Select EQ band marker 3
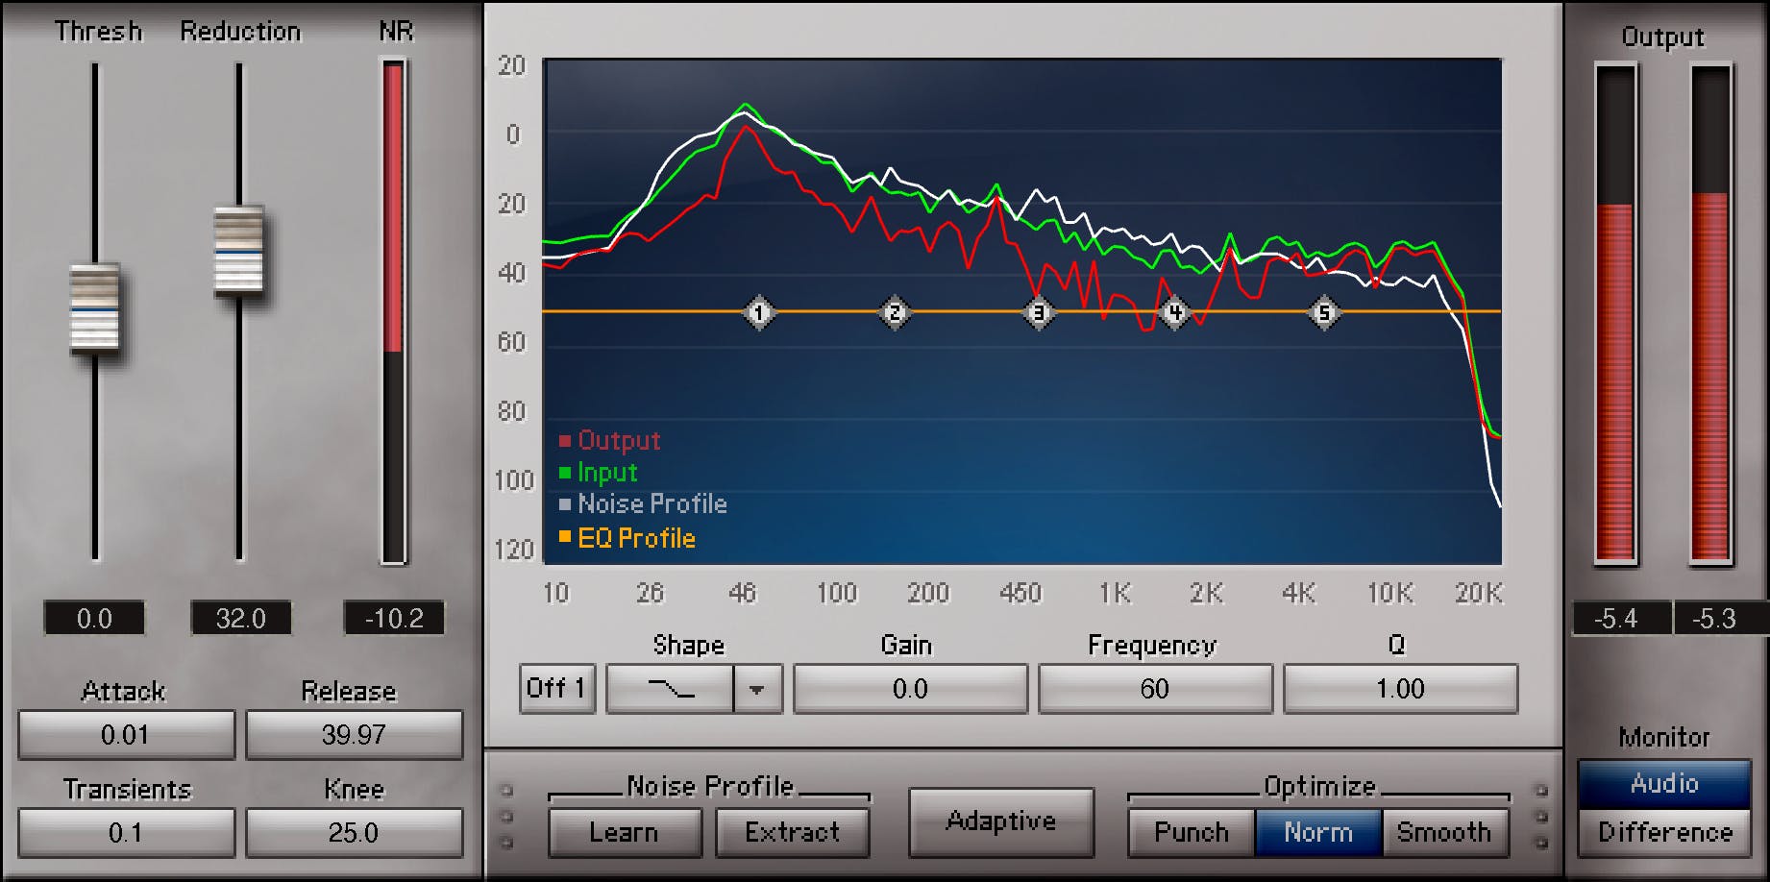 tap(1038, 312)
